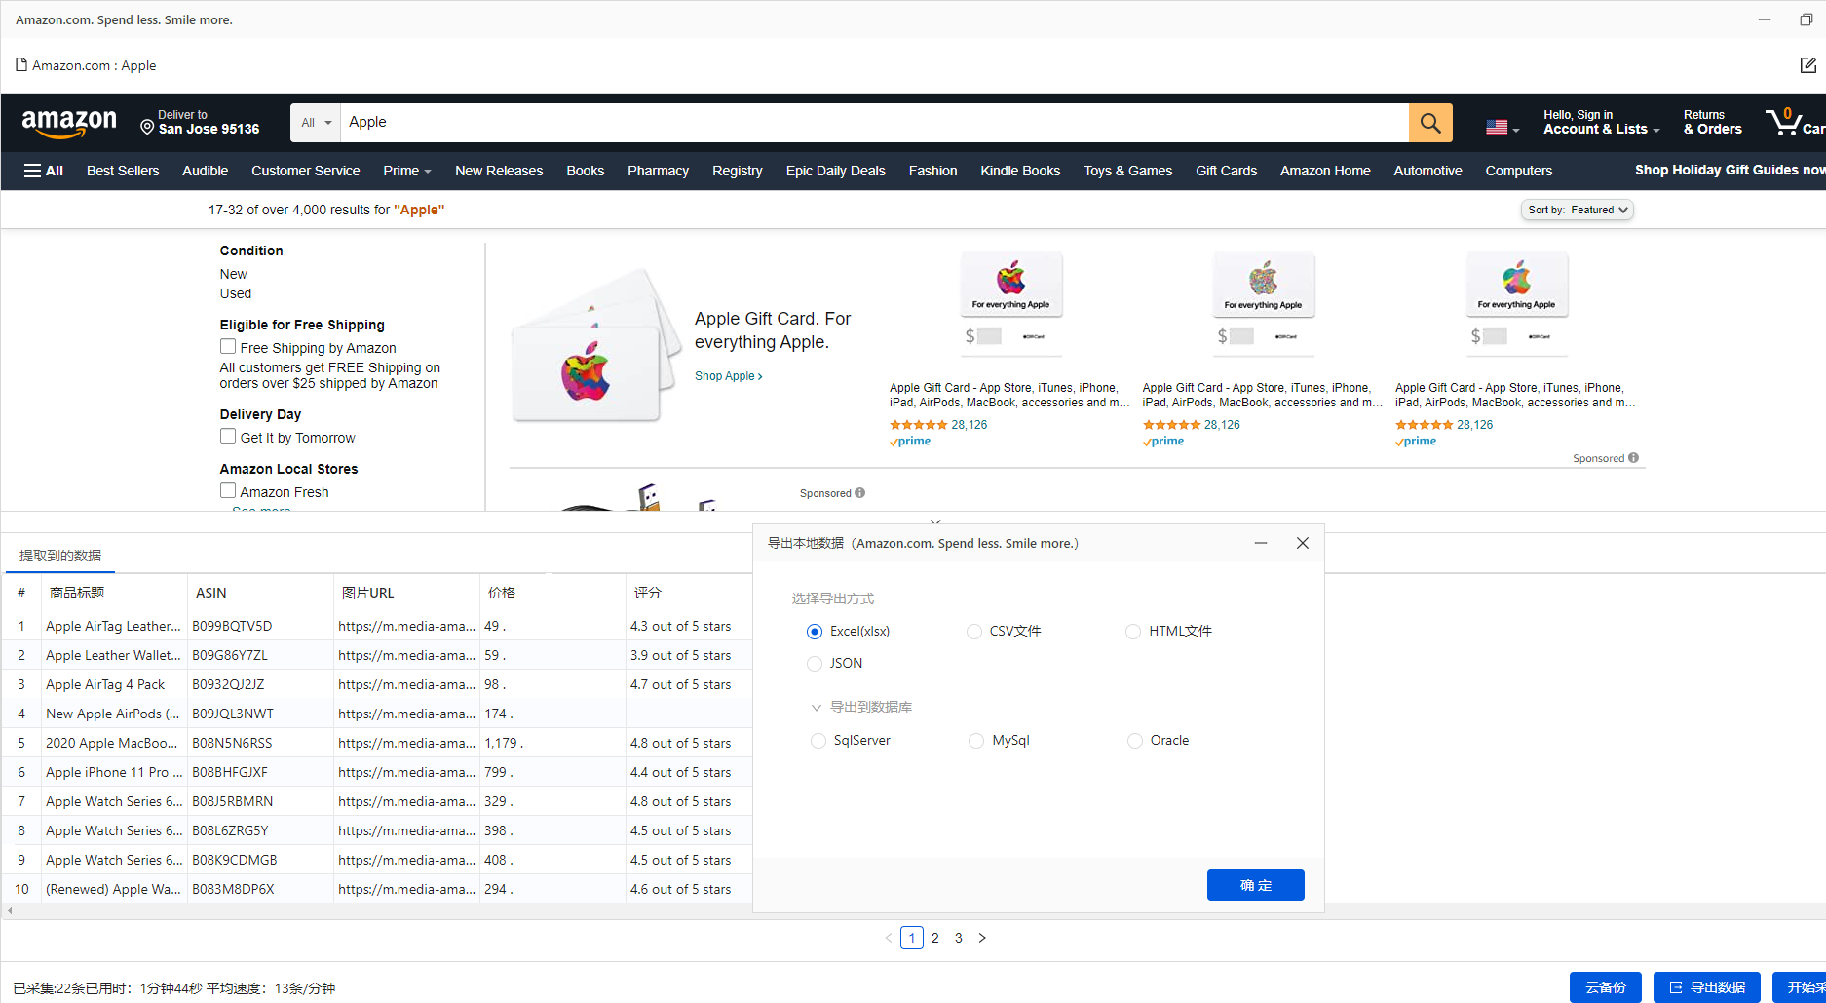Open the Amazon shopping cart icon
This screenshot has height=1003, width=1826.
pos(1785,123)
